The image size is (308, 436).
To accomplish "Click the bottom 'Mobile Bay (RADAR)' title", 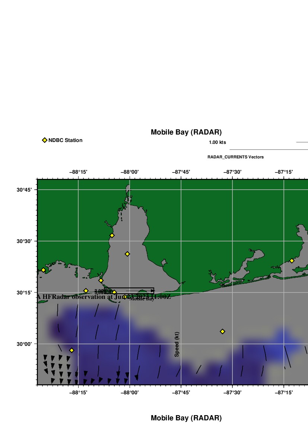I will click(186, 418).
